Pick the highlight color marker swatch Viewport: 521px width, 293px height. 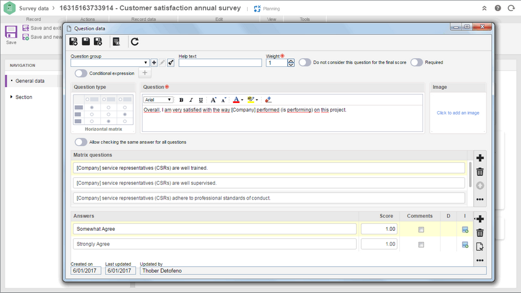point(251,100)
